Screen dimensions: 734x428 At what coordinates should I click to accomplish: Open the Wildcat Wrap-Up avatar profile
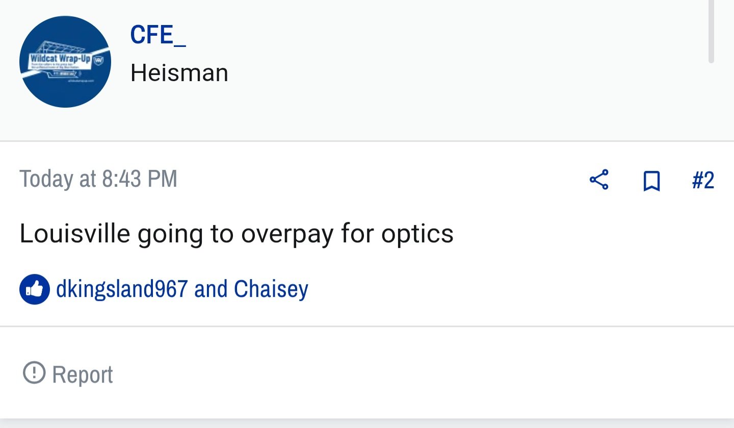tap(65, 62)
